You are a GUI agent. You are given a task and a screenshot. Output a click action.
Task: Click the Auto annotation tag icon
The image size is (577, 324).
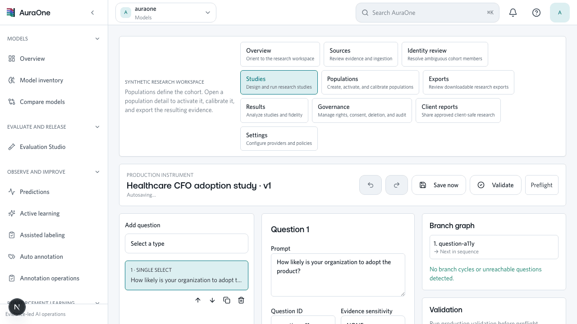pos(12,256)
